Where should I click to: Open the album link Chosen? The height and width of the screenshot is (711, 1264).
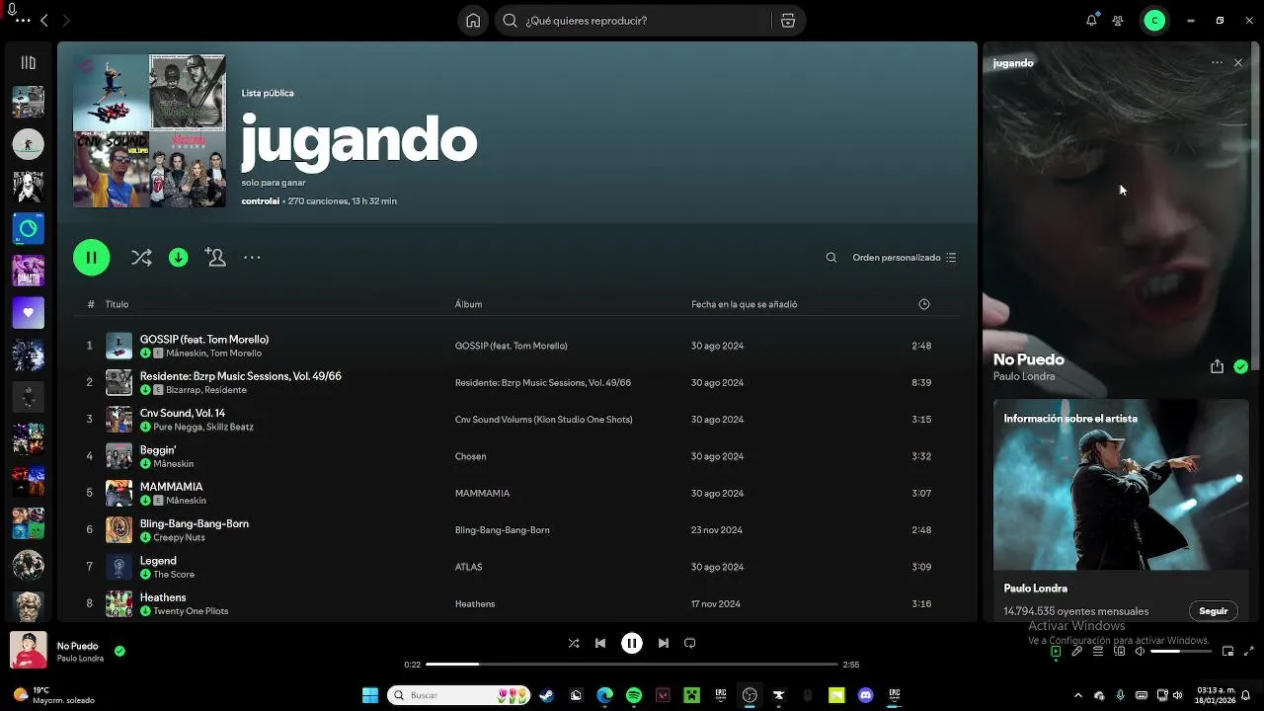(x=470, y=456)
